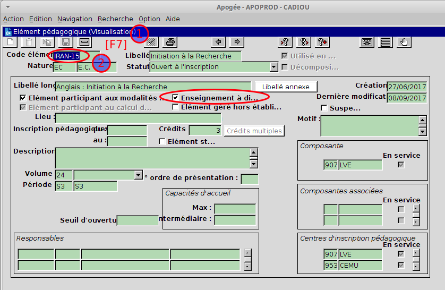The height and width of the screenshot is (290, 445).
Task: Uncheck the 'Enseignement à di...' checkbox
Action: click(x=176, y=98)
